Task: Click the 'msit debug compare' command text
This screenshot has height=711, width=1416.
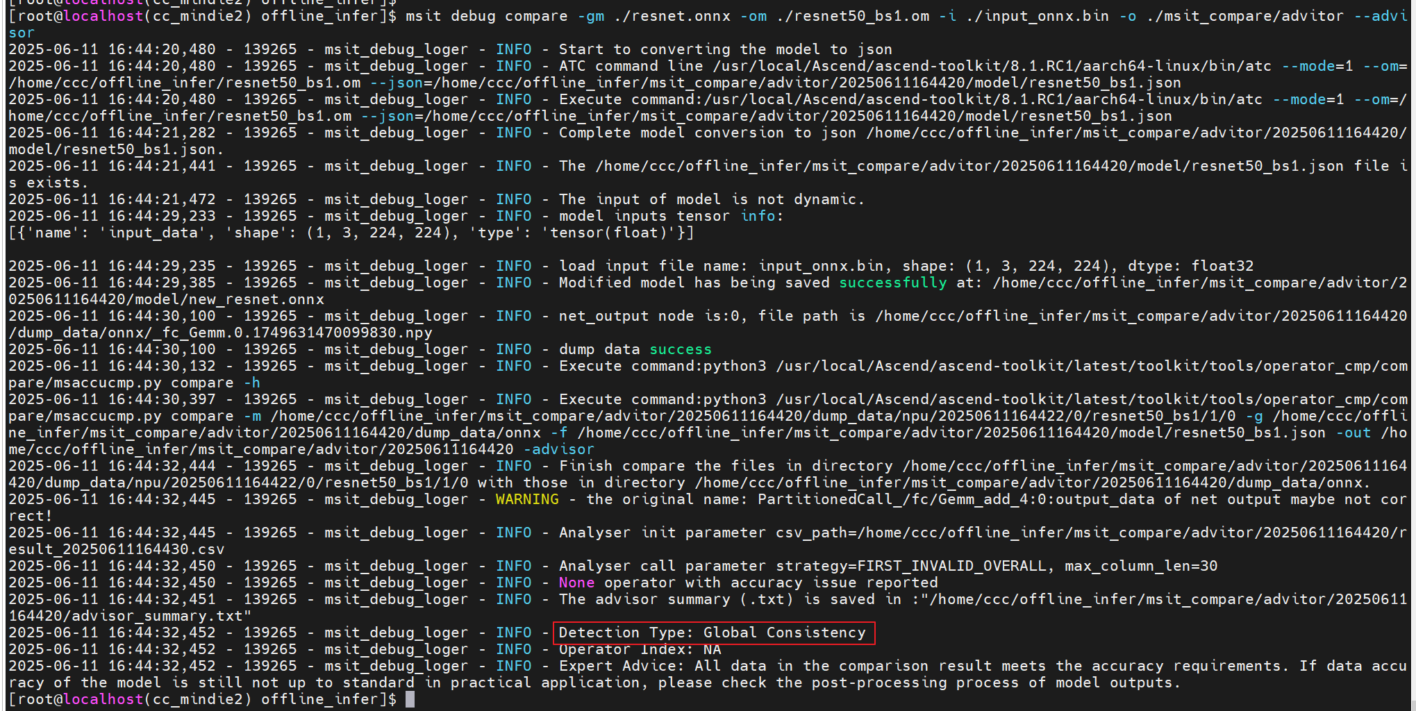Action: 486,16
